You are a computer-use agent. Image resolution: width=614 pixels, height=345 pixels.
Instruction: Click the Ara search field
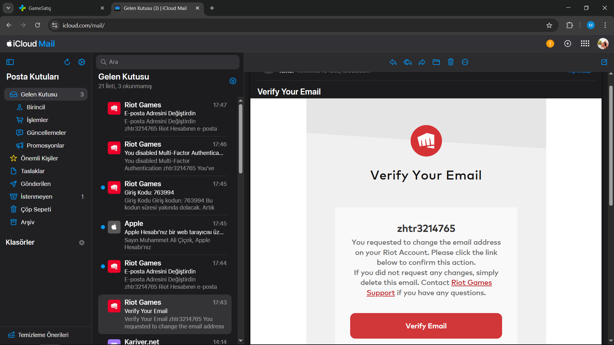click(168, 62)
